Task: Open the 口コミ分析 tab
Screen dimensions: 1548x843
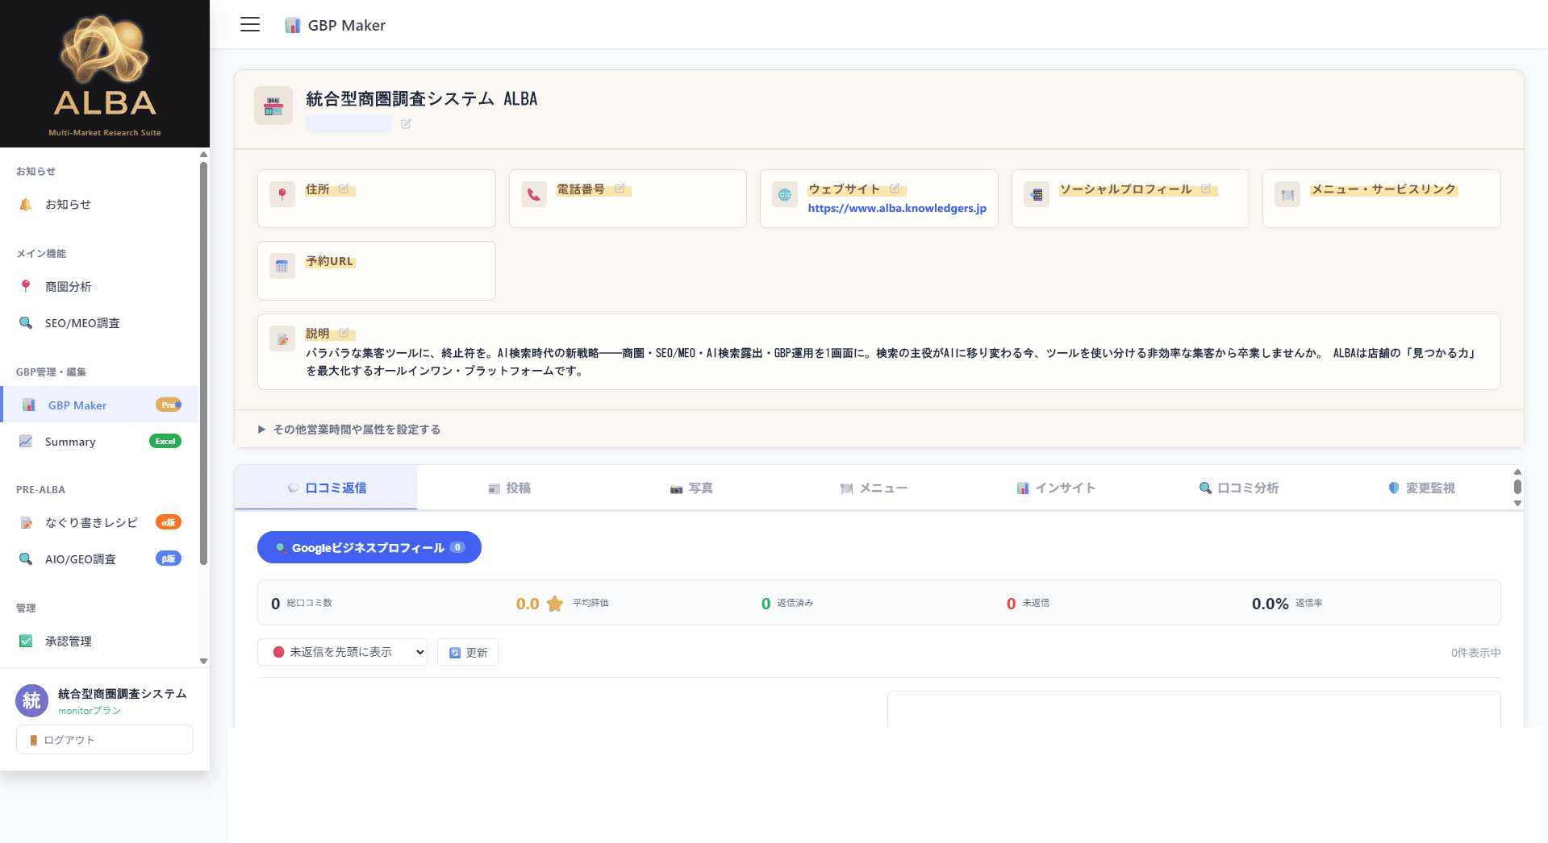Action: (1238, 488)
